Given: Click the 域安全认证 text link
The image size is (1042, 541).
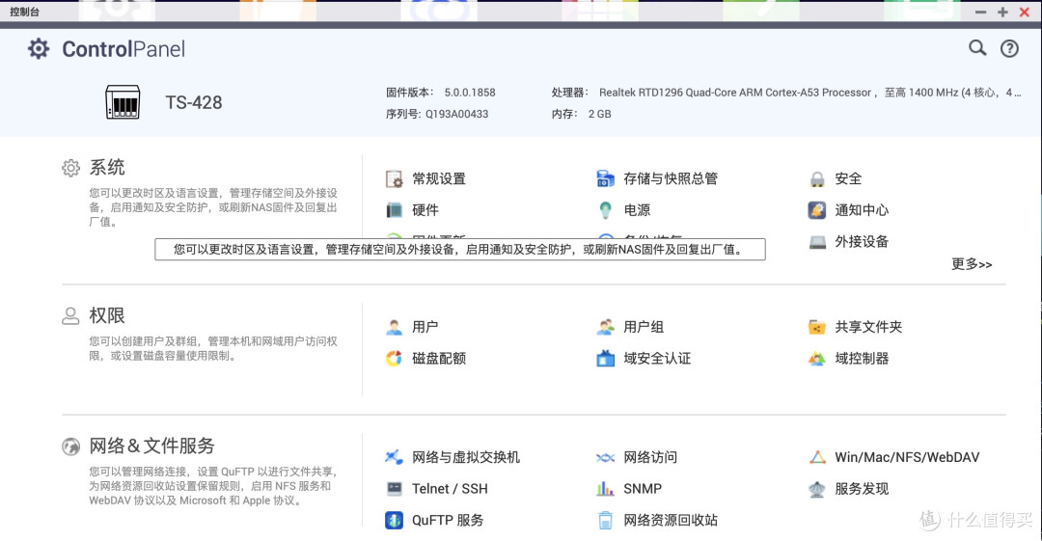Looking at the screenshot, I should [657, 358].
